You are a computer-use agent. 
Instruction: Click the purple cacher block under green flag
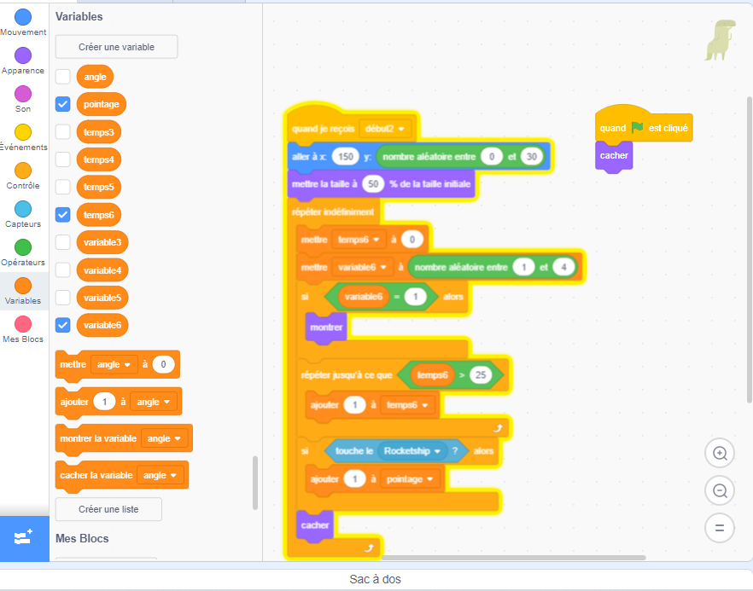point(614,156)
